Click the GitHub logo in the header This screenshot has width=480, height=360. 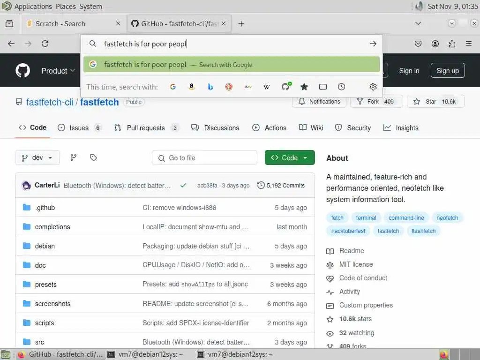pyautogui.click(x=22, y=71)
